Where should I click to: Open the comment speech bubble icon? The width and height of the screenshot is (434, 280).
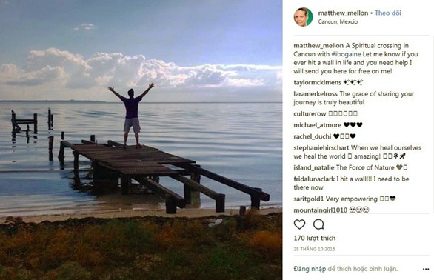tap(318, 224)
